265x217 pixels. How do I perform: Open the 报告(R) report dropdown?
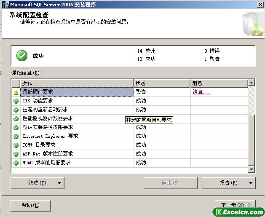(228, 183)
